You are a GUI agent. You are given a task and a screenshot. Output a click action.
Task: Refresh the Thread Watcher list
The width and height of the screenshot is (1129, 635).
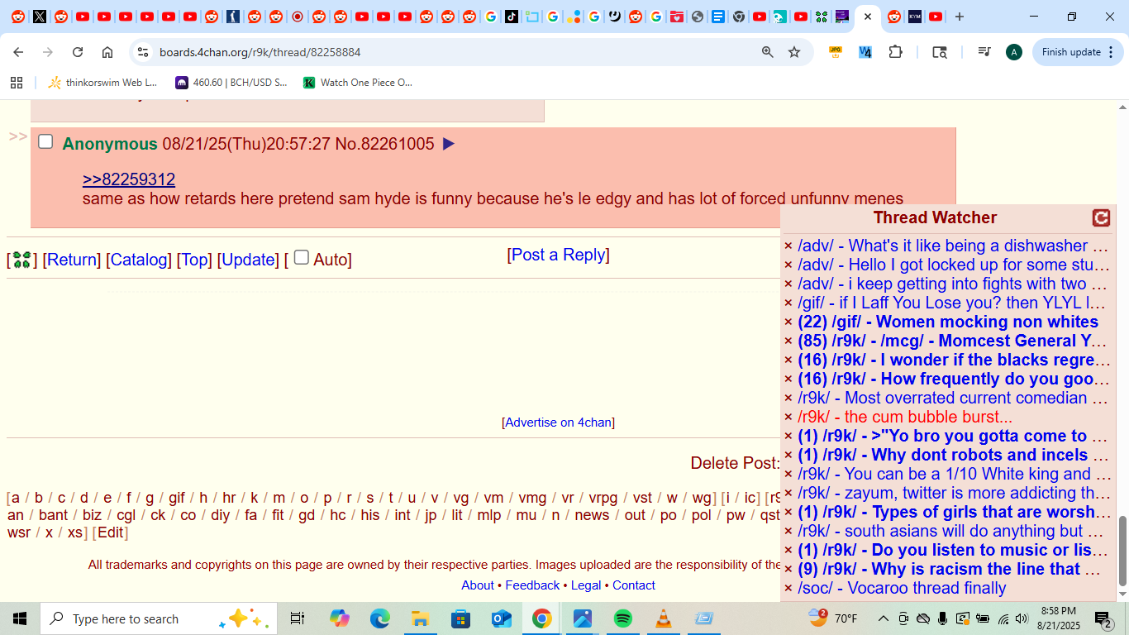click(x=1101, y=217)
